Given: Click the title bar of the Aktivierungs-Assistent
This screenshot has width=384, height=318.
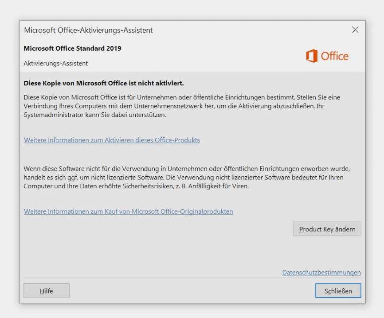Looking at the screenshot, I should pyautogui.click(x=88, y=30).
